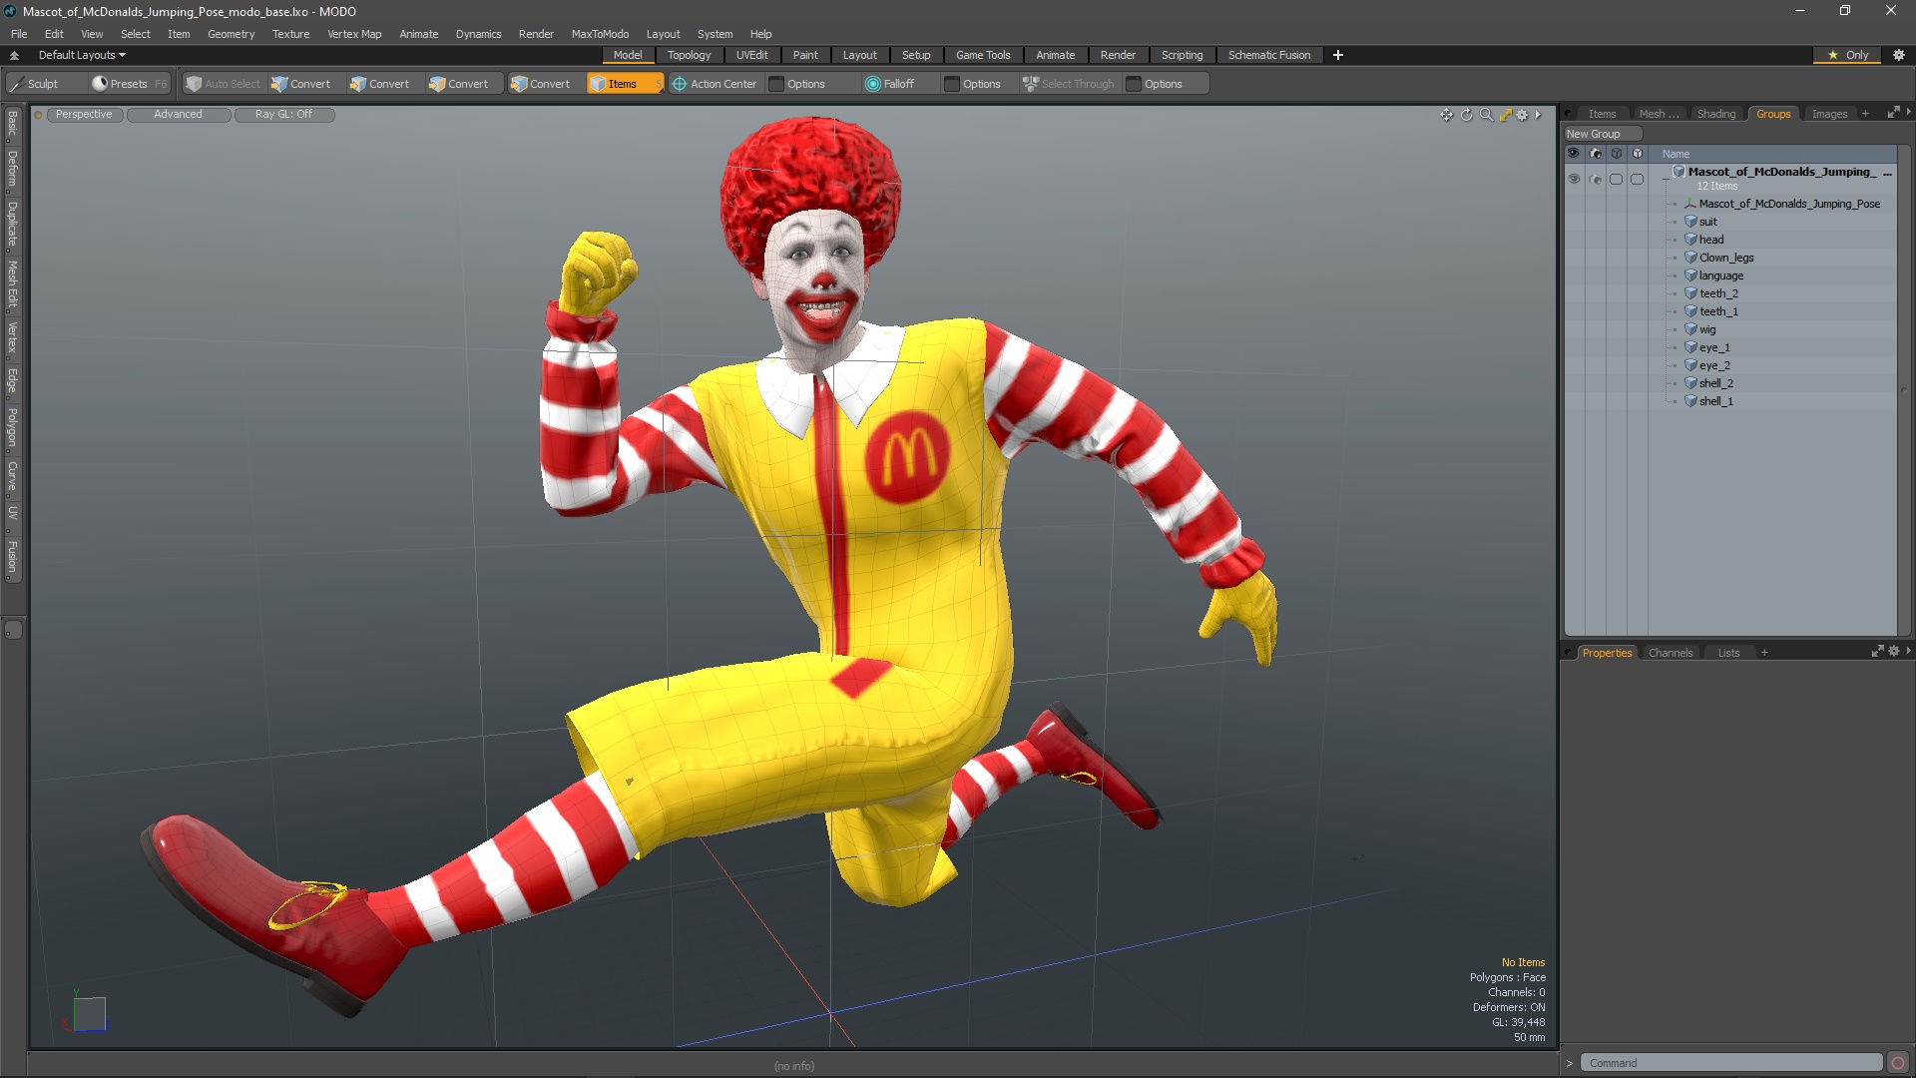The height and width of the screenshot is (1078, 1916).
Task: Click the viewport pan/move camera icon
Action: click(x=1446, y=115)
